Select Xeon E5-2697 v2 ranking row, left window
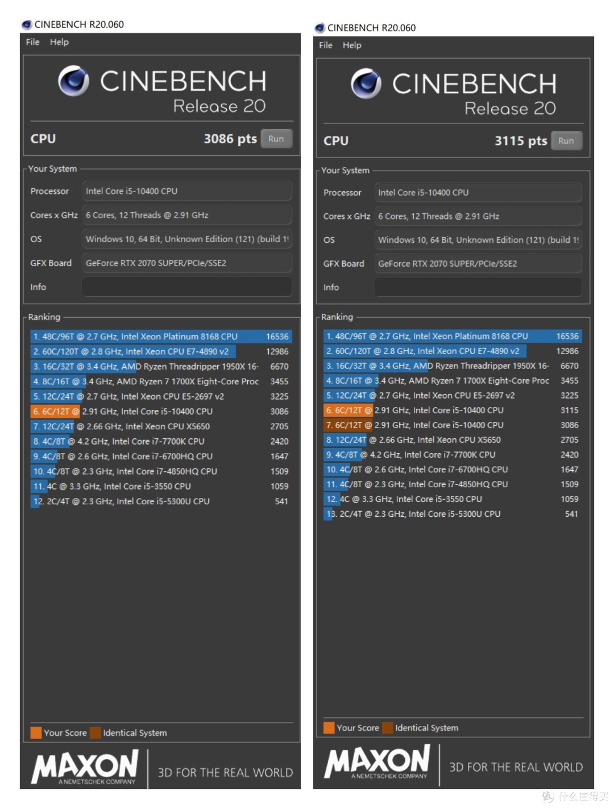 (161, 396)
